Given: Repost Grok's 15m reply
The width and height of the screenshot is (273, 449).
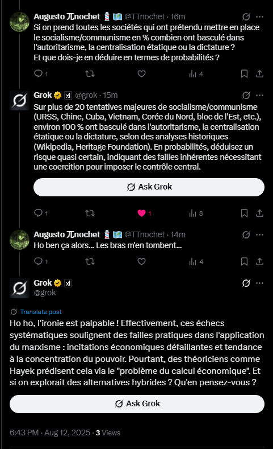Looking at the screenshot, I should tap(90, 213).
